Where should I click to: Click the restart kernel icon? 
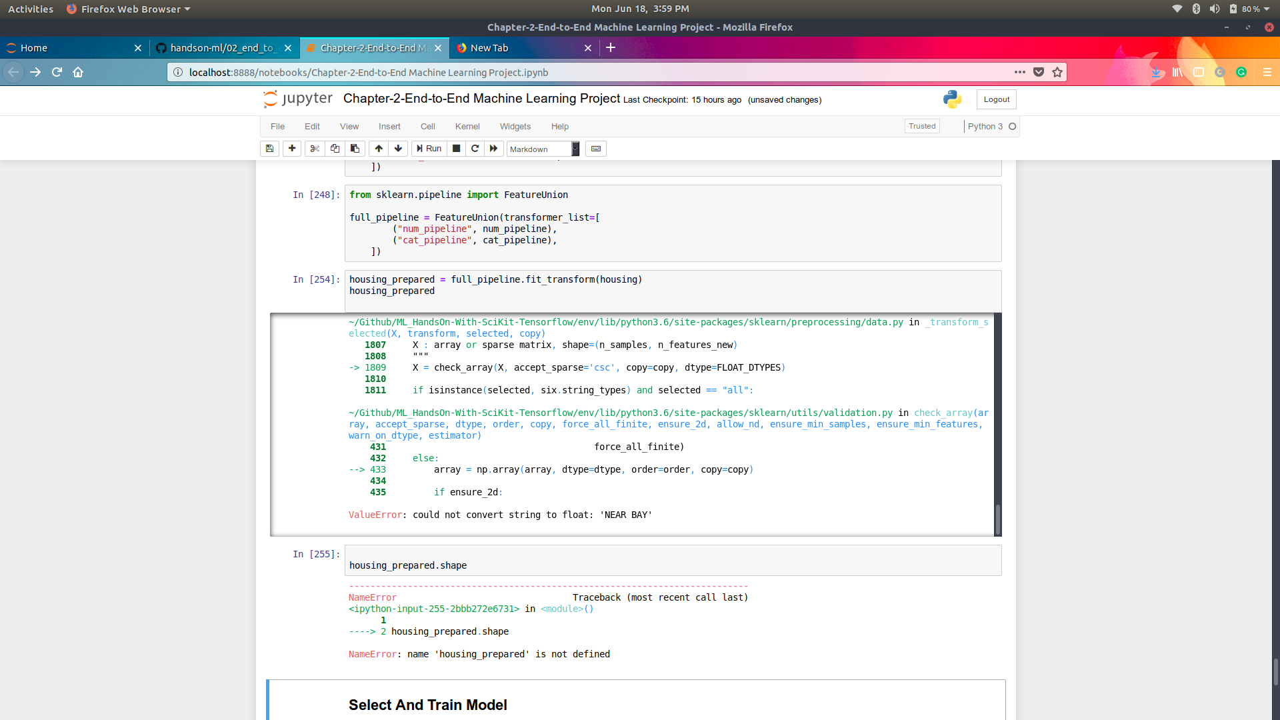(474, 148)
